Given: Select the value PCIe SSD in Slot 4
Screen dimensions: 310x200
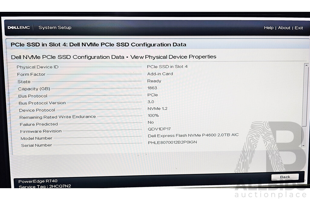Looking at the screenshot, I should coord(167,67).
